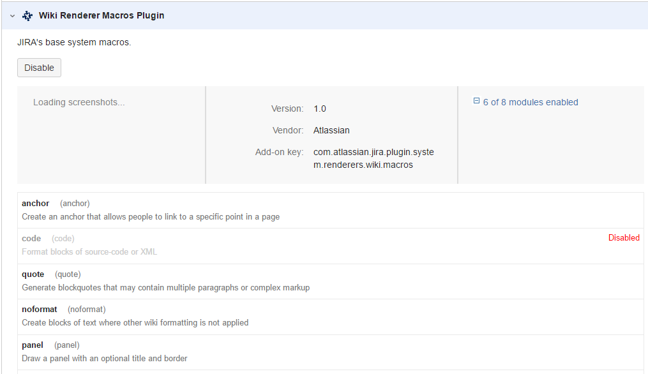This screenshot has width=648, height=374.
Task: Click the Version: field label
Action: (x=287, y=108)
